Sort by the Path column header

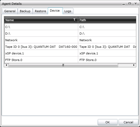[x=107, y=20]
